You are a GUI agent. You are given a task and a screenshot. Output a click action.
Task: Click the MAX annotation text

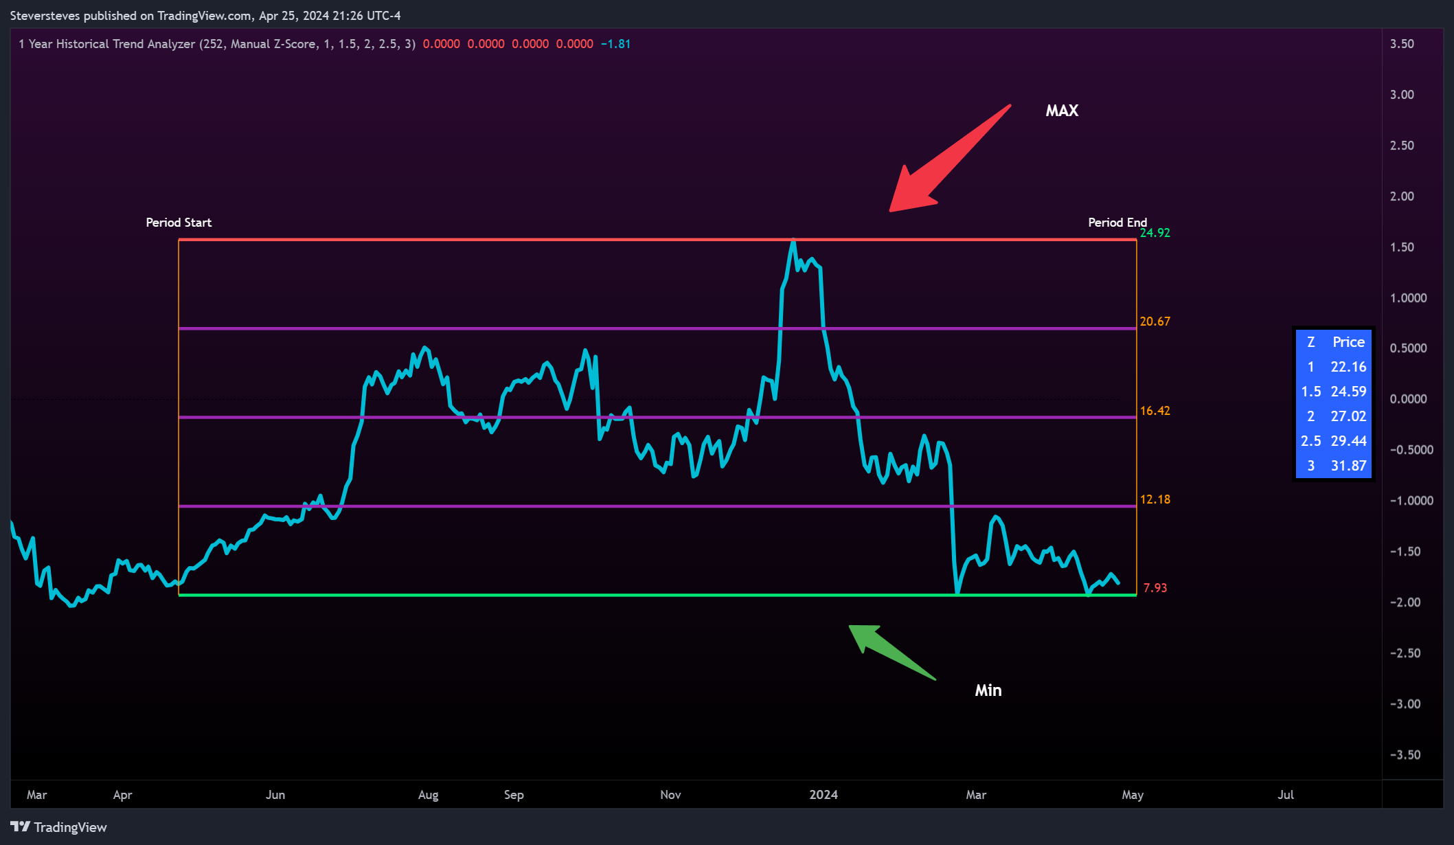(x=1062, y=111)
